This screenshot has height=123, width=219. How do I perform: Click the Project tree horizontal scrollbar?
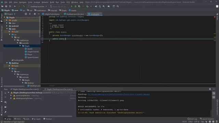tap(14, 86)
